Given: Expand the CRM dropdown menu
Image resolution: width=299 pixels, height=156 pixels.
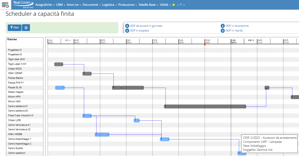Looking at the screenshot, I should (x=61, y=5).
